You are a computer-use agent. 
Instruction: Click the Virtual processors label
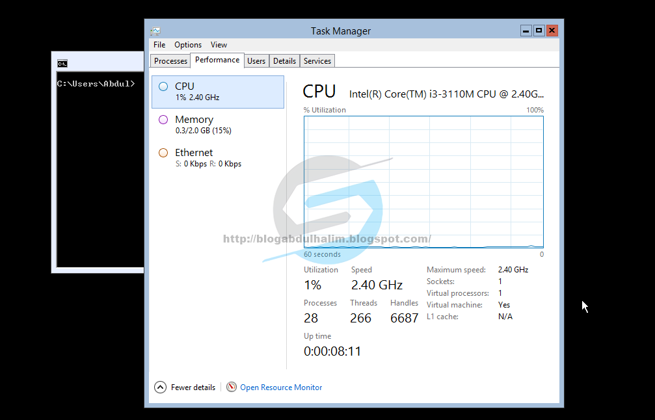457,293
